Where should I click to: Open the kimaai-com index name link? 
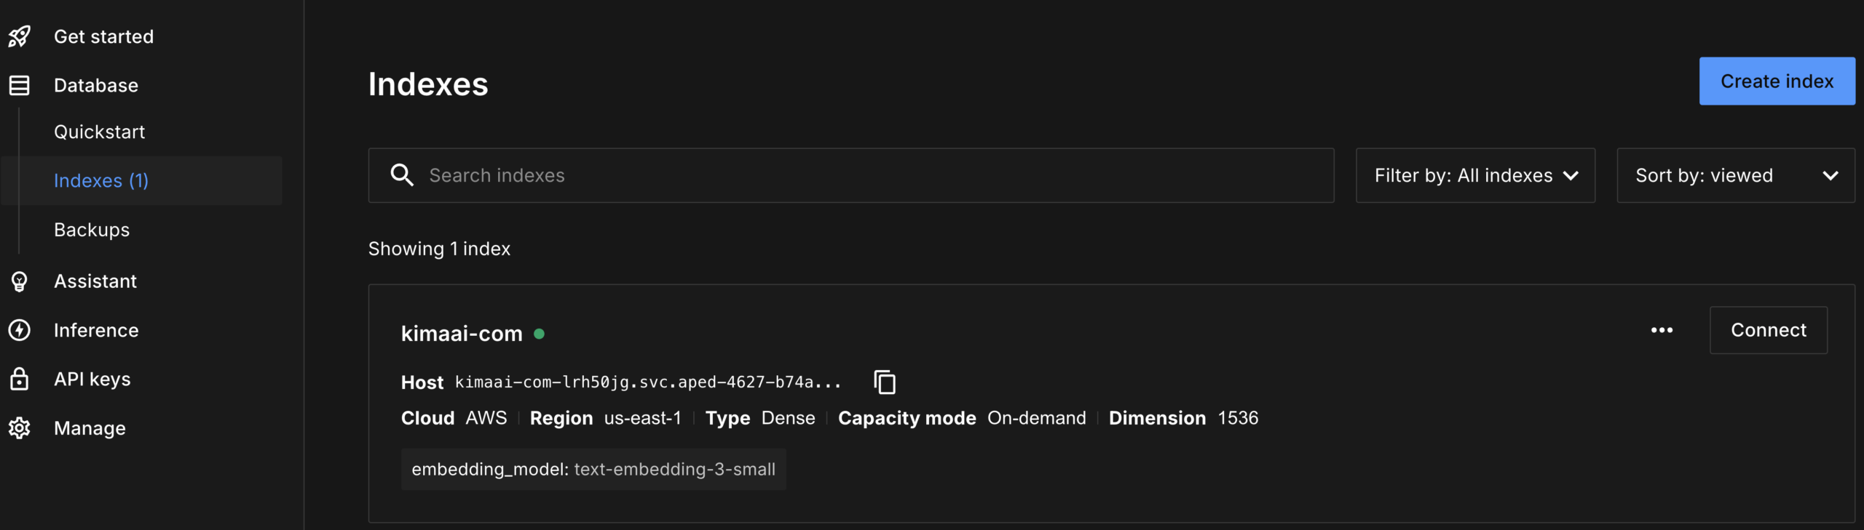[x=462, y=334]
